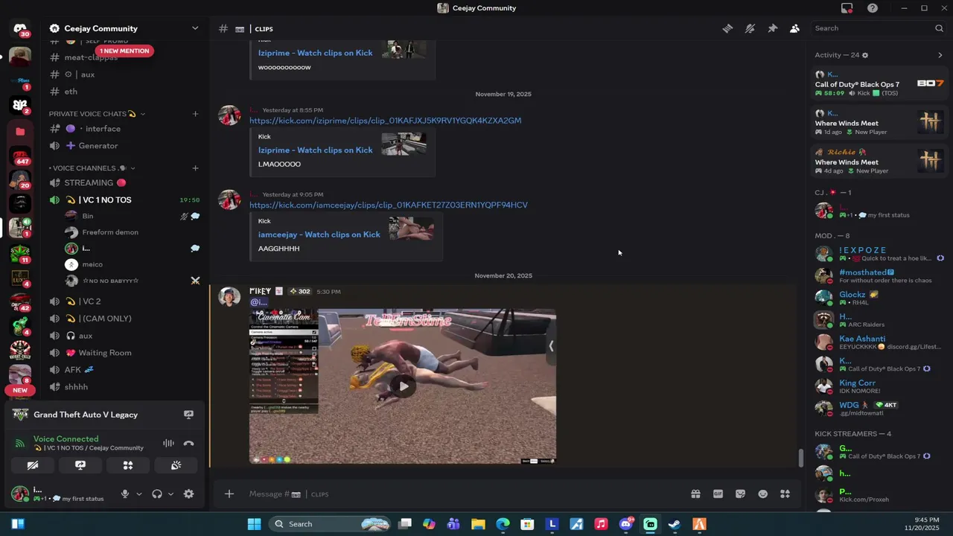Open headphone output options arrow
Image resolution: width=953 pixels, height=536 pixels.
pyautogui.click(x=170, y=494)
